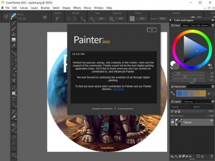Toggle the Layers panel collapse box
This screenshot has height=161, width=215.
pyautogui.click(x=172, y=102)
